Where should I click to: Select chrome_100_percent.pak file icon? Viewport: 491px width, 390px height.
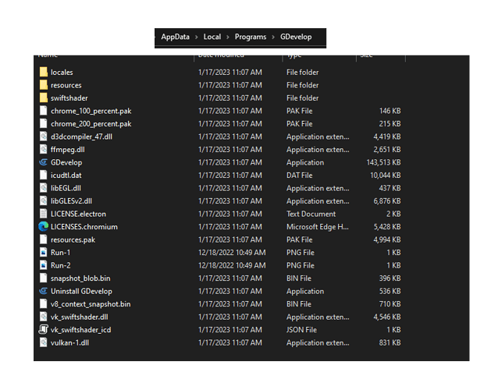[x=44, y=111]
